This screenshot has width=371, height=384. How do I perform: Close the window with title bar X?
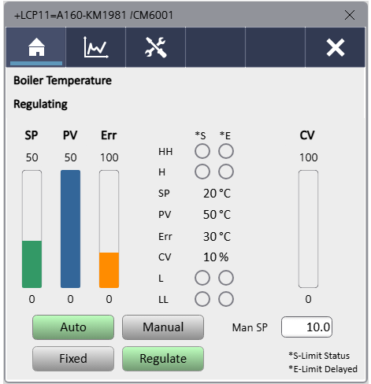click(x=350, y=15)
